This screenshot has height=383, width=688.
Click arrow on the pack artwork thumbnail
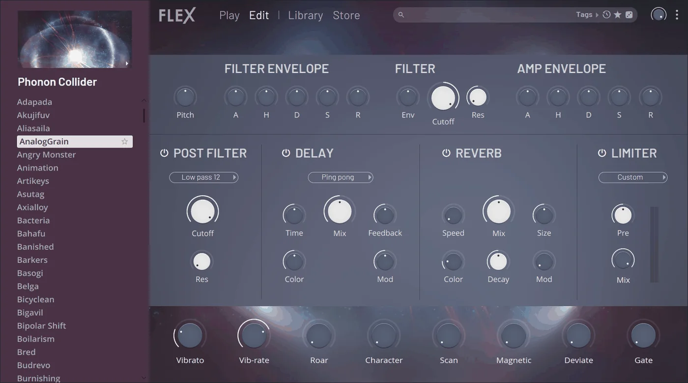click(x=127, y=63)
